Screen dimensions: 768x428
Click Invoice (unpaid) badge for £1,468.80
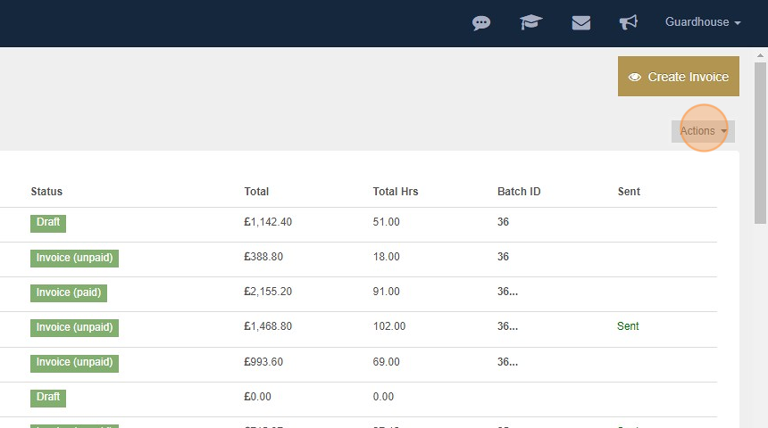click(74, 327)
